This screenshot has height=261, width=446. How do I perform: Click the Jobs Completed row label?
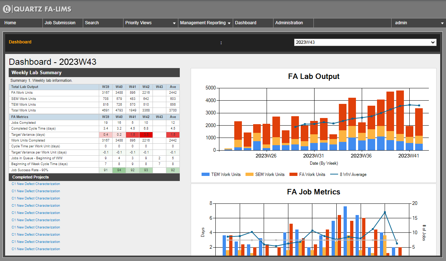pyautogui.click(x=23, y=123)
